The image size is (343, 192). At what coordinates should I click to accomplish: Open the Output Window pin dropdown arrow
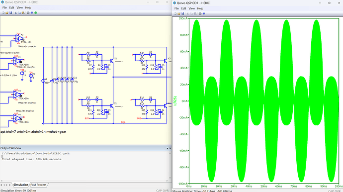(168, 148)
